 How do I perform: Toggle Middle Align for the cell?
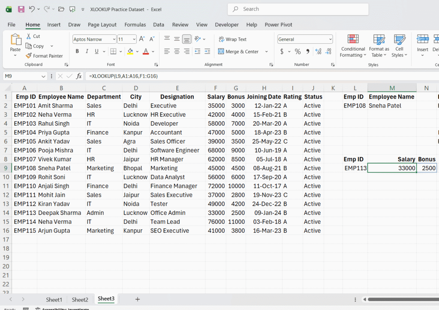coord(177,39)
